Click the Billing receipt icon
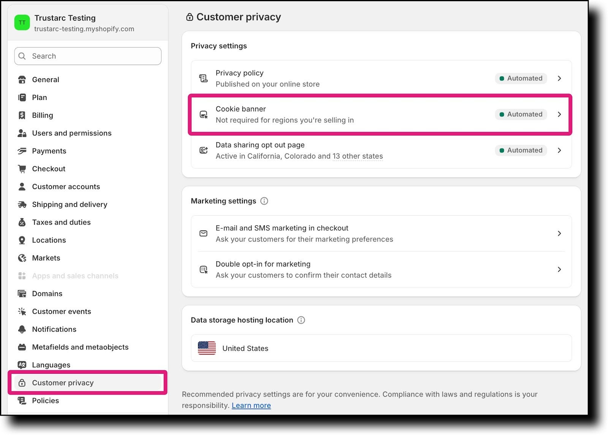This screenshot has height=435, width=608. click(x=22, y=116)
